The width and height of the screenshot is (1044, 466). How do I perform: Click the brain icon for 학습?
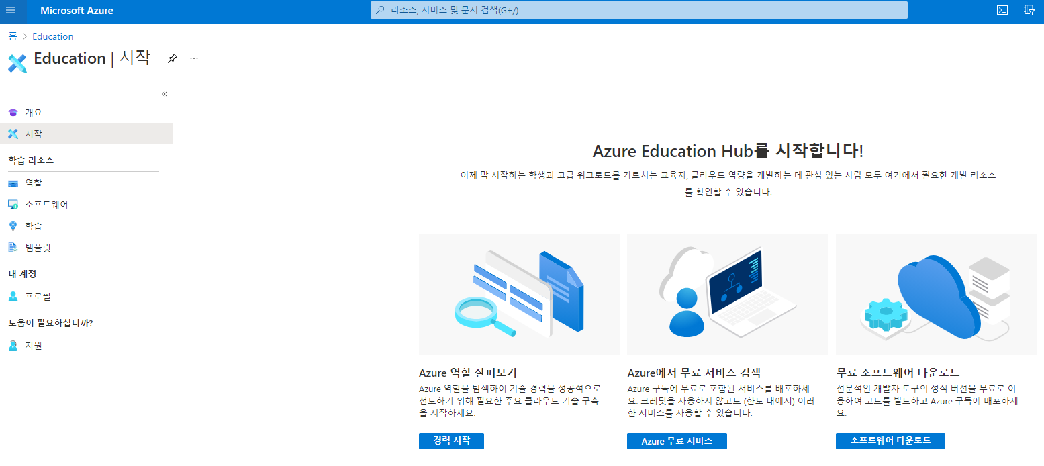13,226
